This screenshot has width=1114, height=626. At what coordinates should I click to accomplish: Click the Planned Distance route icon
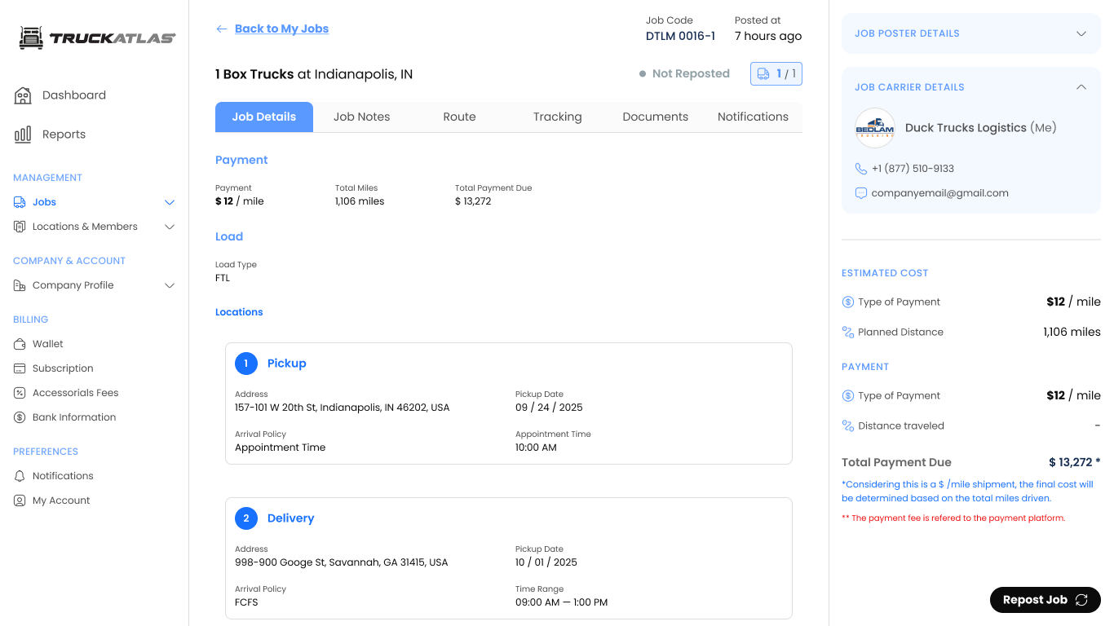848,333
